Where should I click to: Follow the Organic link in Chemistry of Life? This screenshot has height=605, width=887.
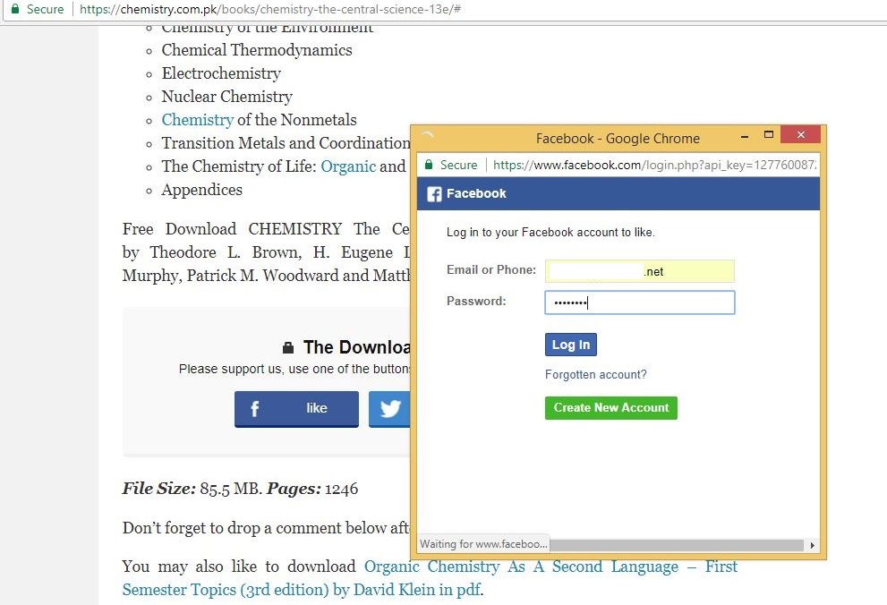coord(348,166)
